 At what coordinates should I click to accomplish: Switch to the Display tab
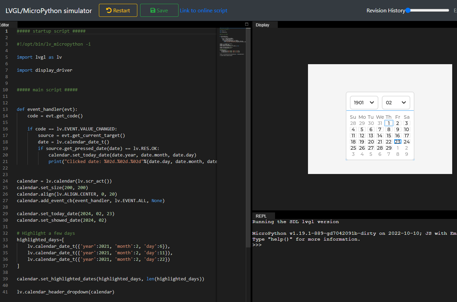tap(262, 25)
